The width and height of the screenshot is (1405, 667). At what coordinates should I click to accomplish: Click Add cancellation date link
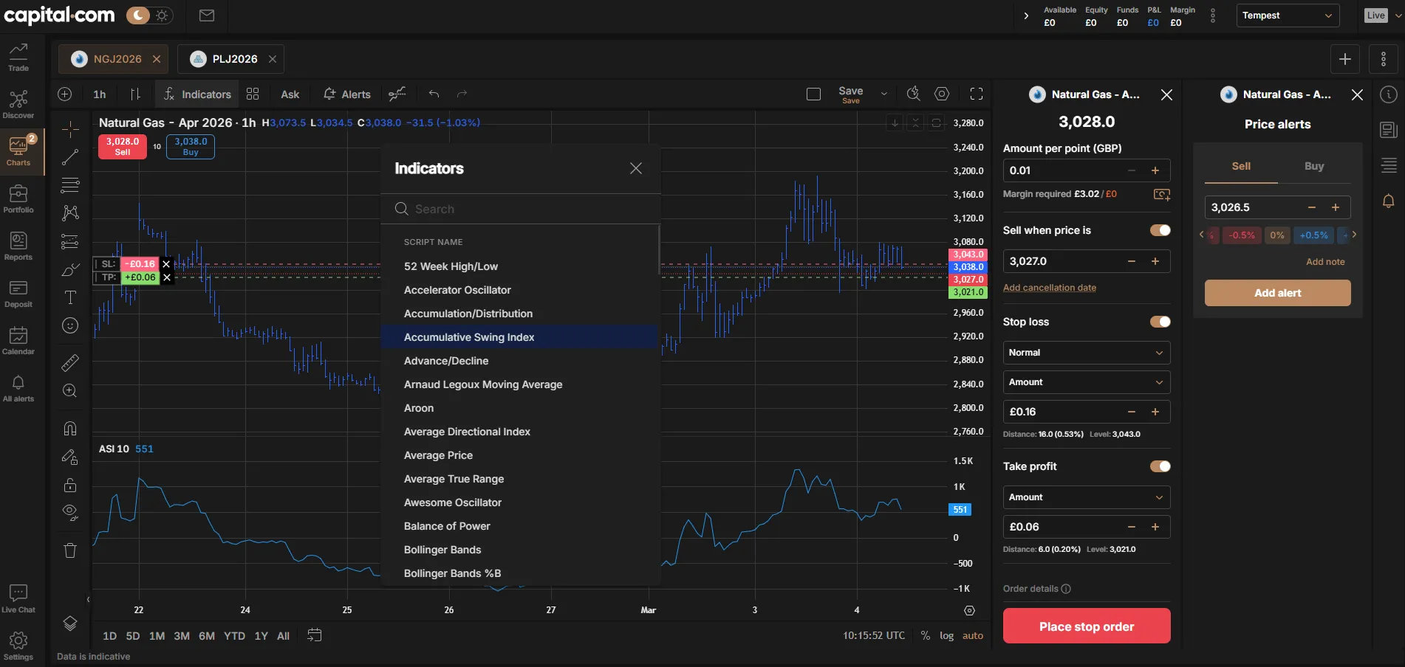coord(1049,288)
